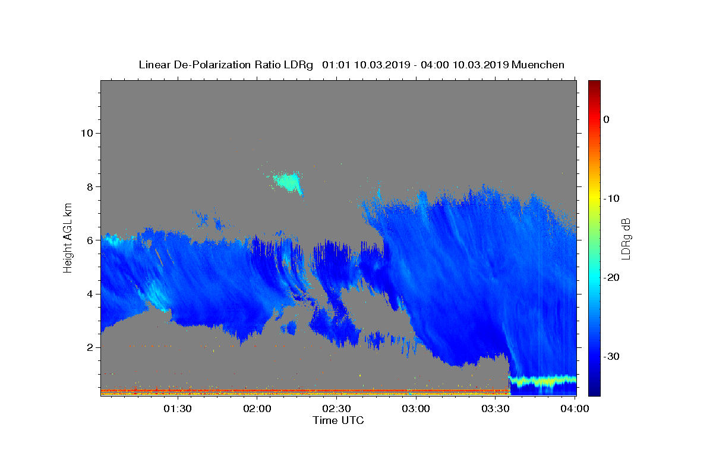
Task: Click the colorbar value -20
Action: [612, 277]
